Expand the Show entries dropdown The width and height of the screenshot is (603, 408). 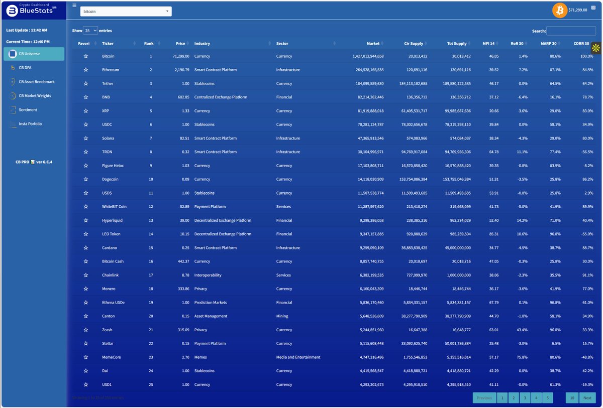coord(90,31)
